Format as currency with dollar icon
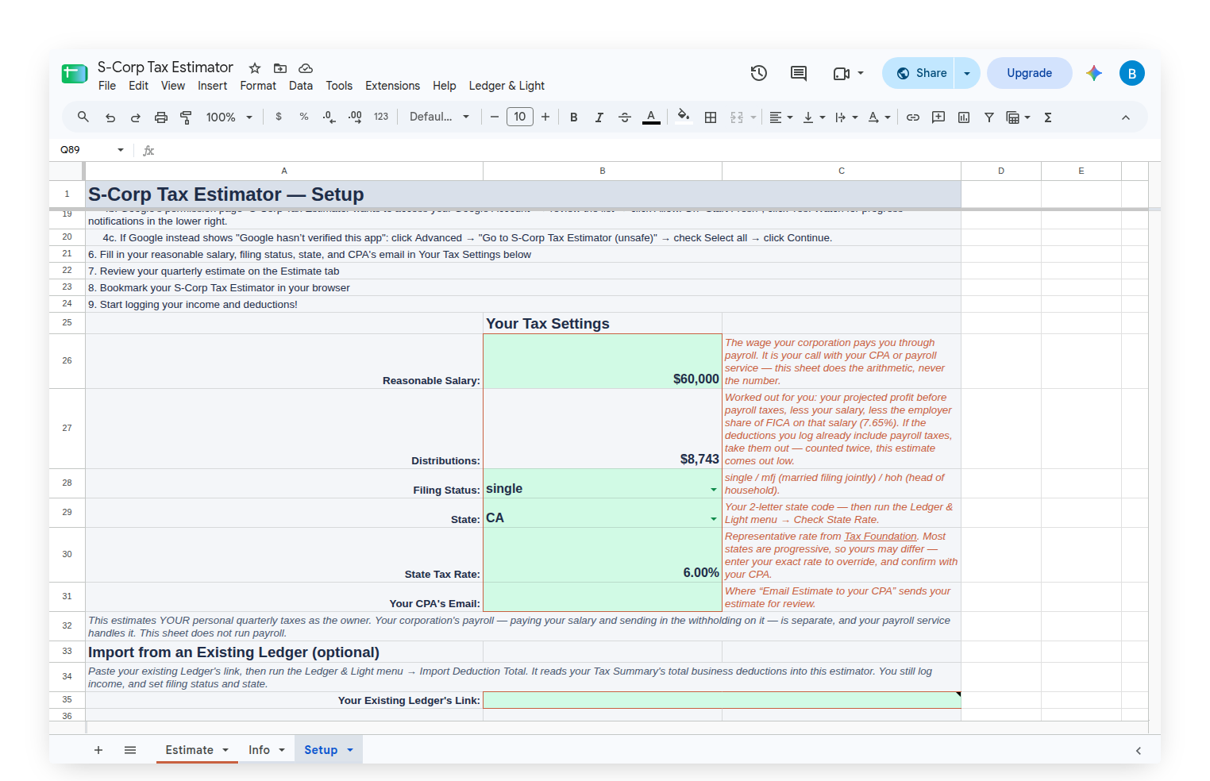1210x781 pixels. click(x=279, y=117)
